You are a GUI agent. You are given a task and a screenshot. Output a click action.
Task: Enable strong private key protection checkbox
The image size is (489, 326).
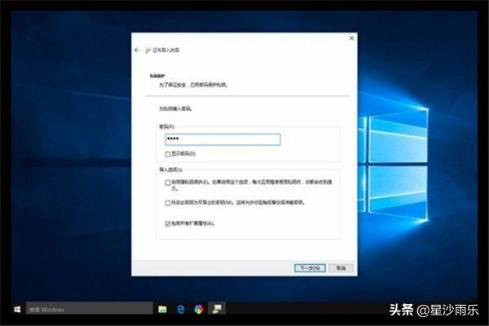tap(168, 183)
